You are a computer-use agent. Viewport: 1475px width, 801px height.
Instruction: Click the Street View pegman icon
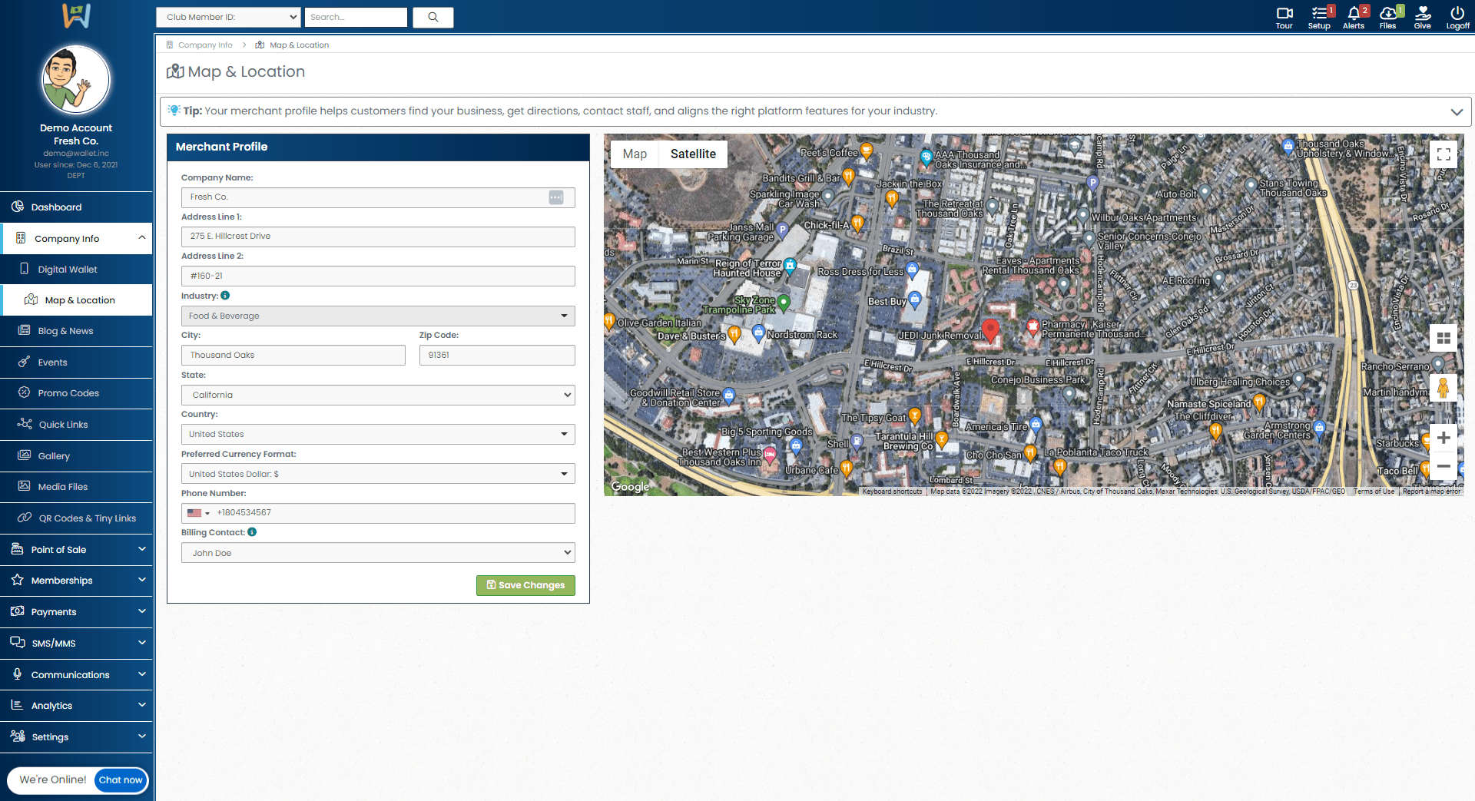tap(1443, 388)
